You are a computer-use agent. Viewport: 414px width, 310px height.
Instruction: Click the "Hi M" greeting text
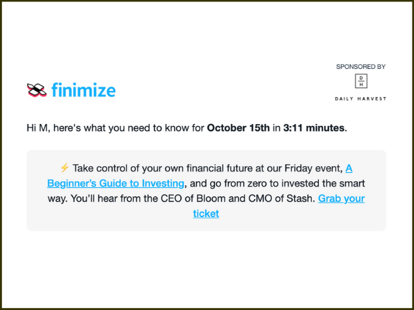(37, 128)
